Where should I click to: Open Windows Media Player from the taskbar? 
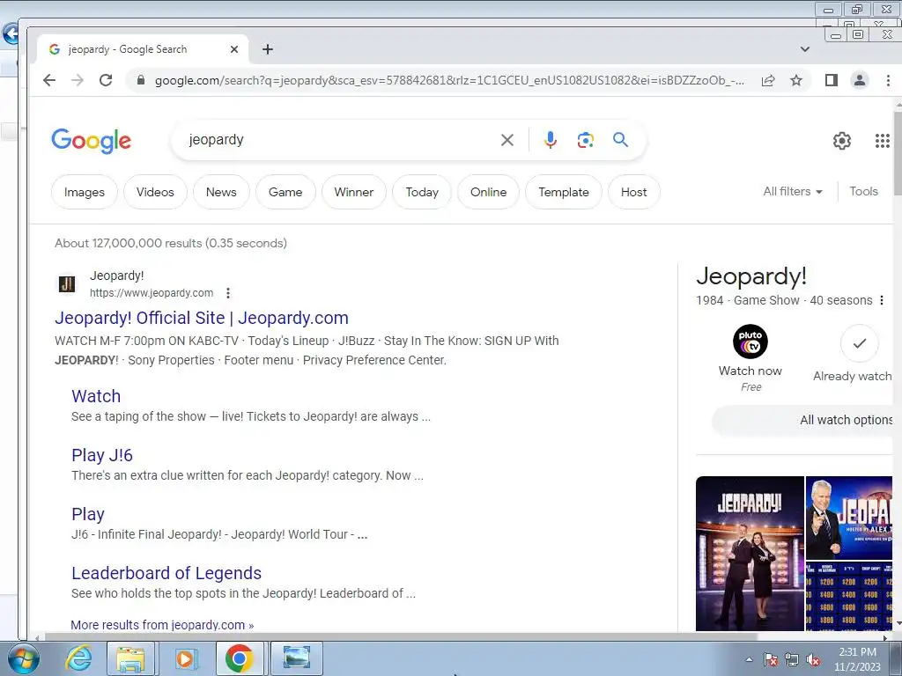185,658
